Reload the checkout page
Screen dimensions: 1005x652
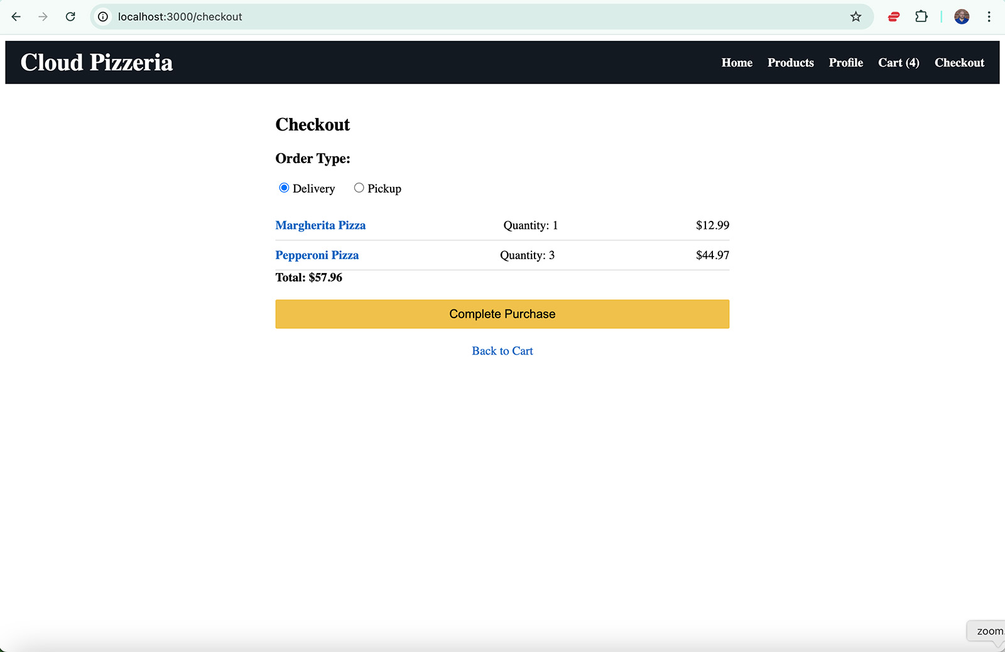[70, 17]
